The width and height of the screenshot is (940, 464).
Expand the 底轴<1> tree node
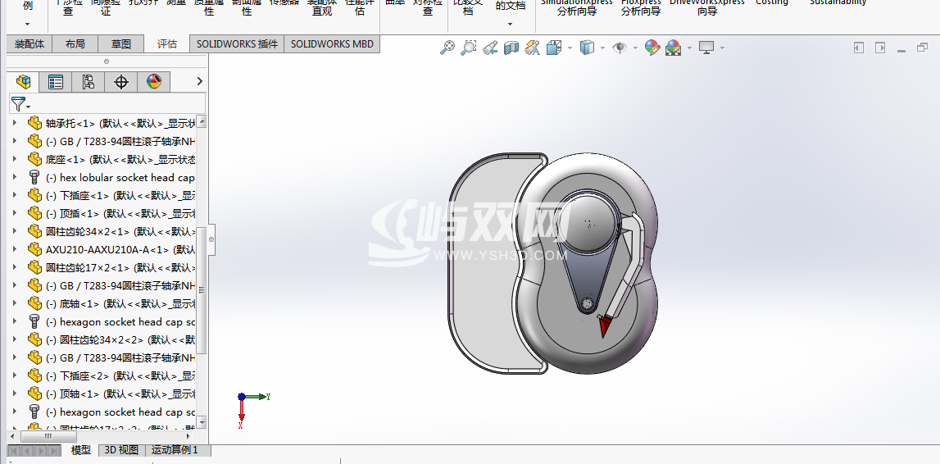[x=15, y=303]
